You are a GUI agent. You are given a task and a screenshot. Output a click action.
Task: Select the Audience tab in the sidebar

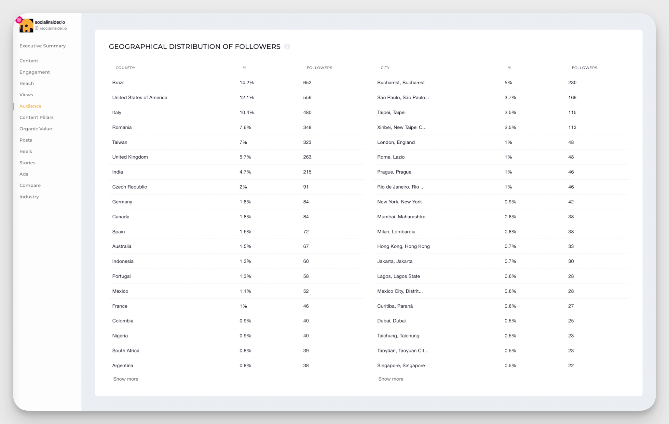pos(30,106)
